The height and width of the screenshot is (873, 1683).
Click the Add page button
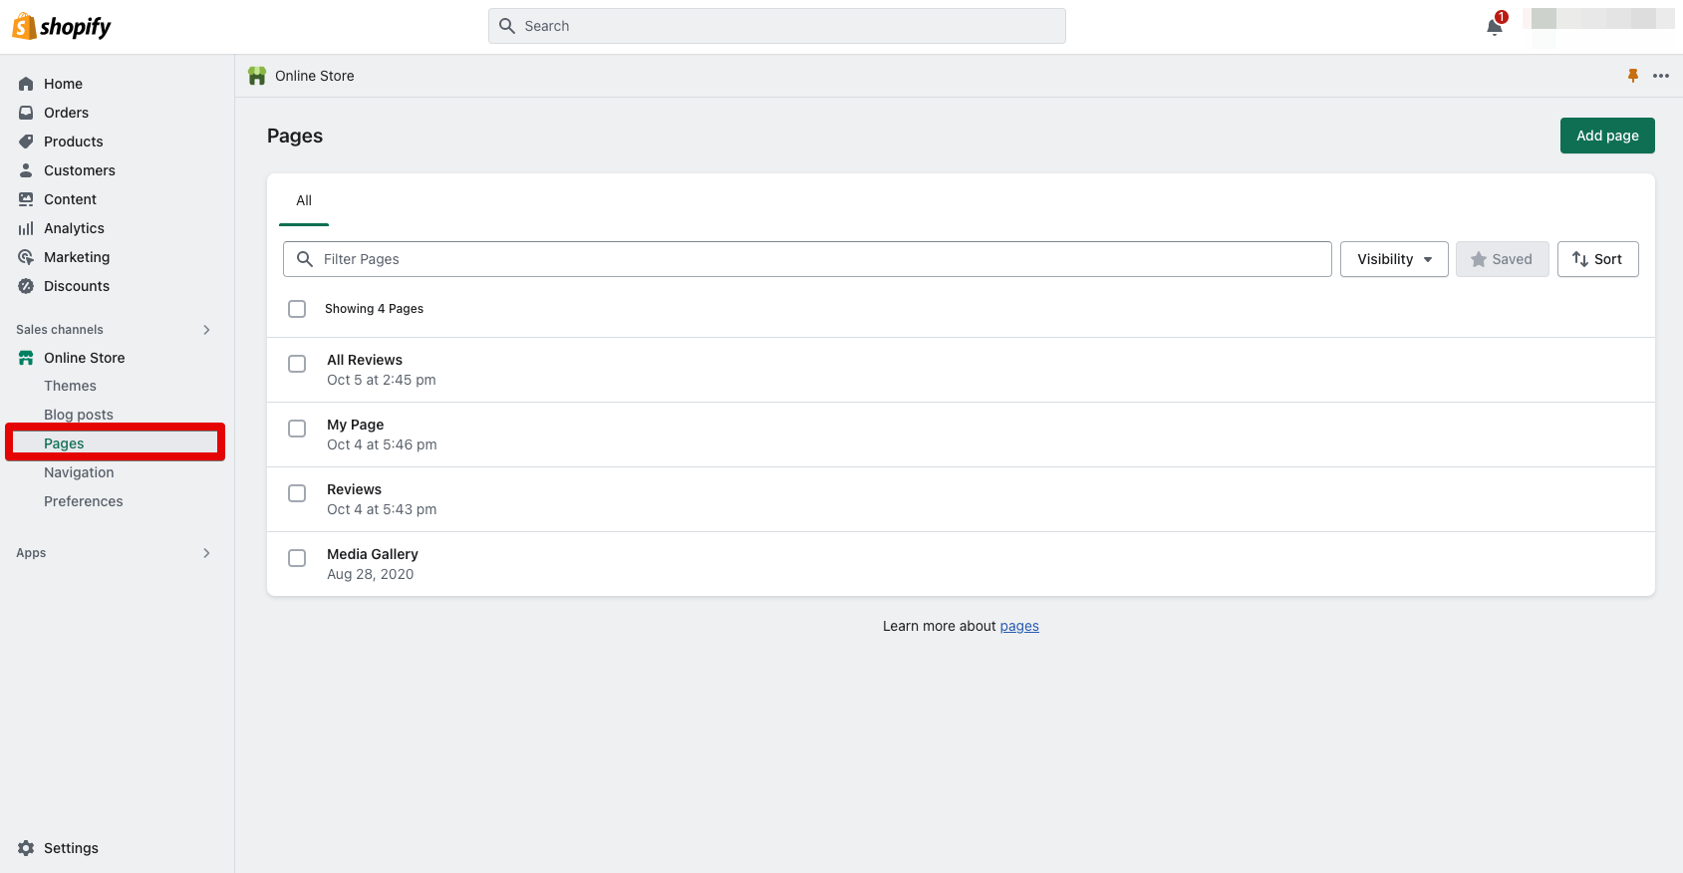[1606, 136]
